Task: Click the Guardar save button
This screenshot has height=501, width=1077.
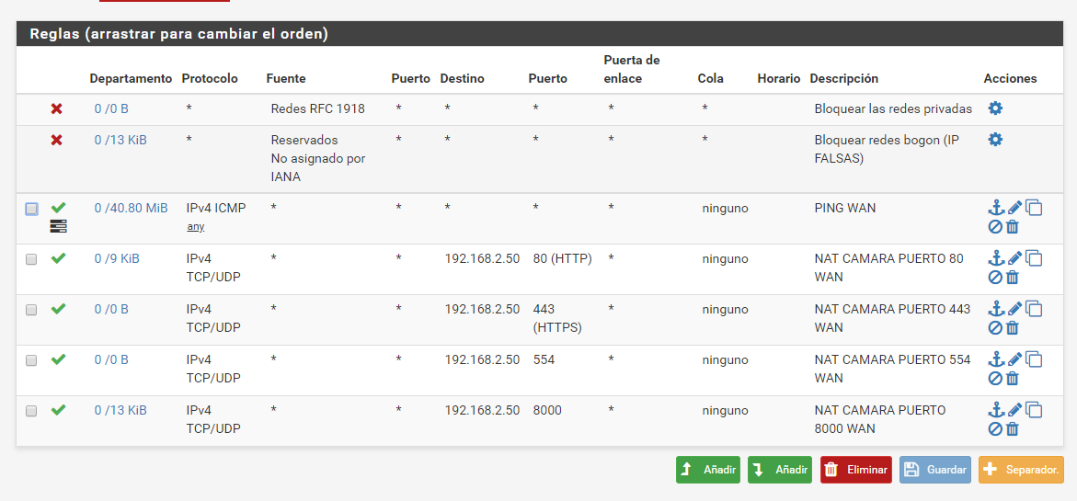Action: tap(934, 470)
